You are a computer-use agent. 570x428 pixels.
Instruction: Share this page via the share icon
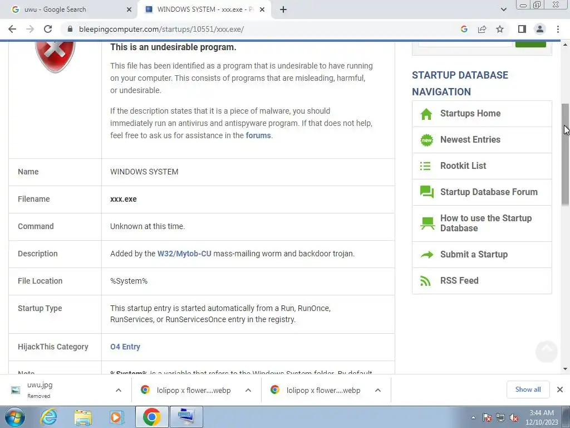tap(482, 29)
